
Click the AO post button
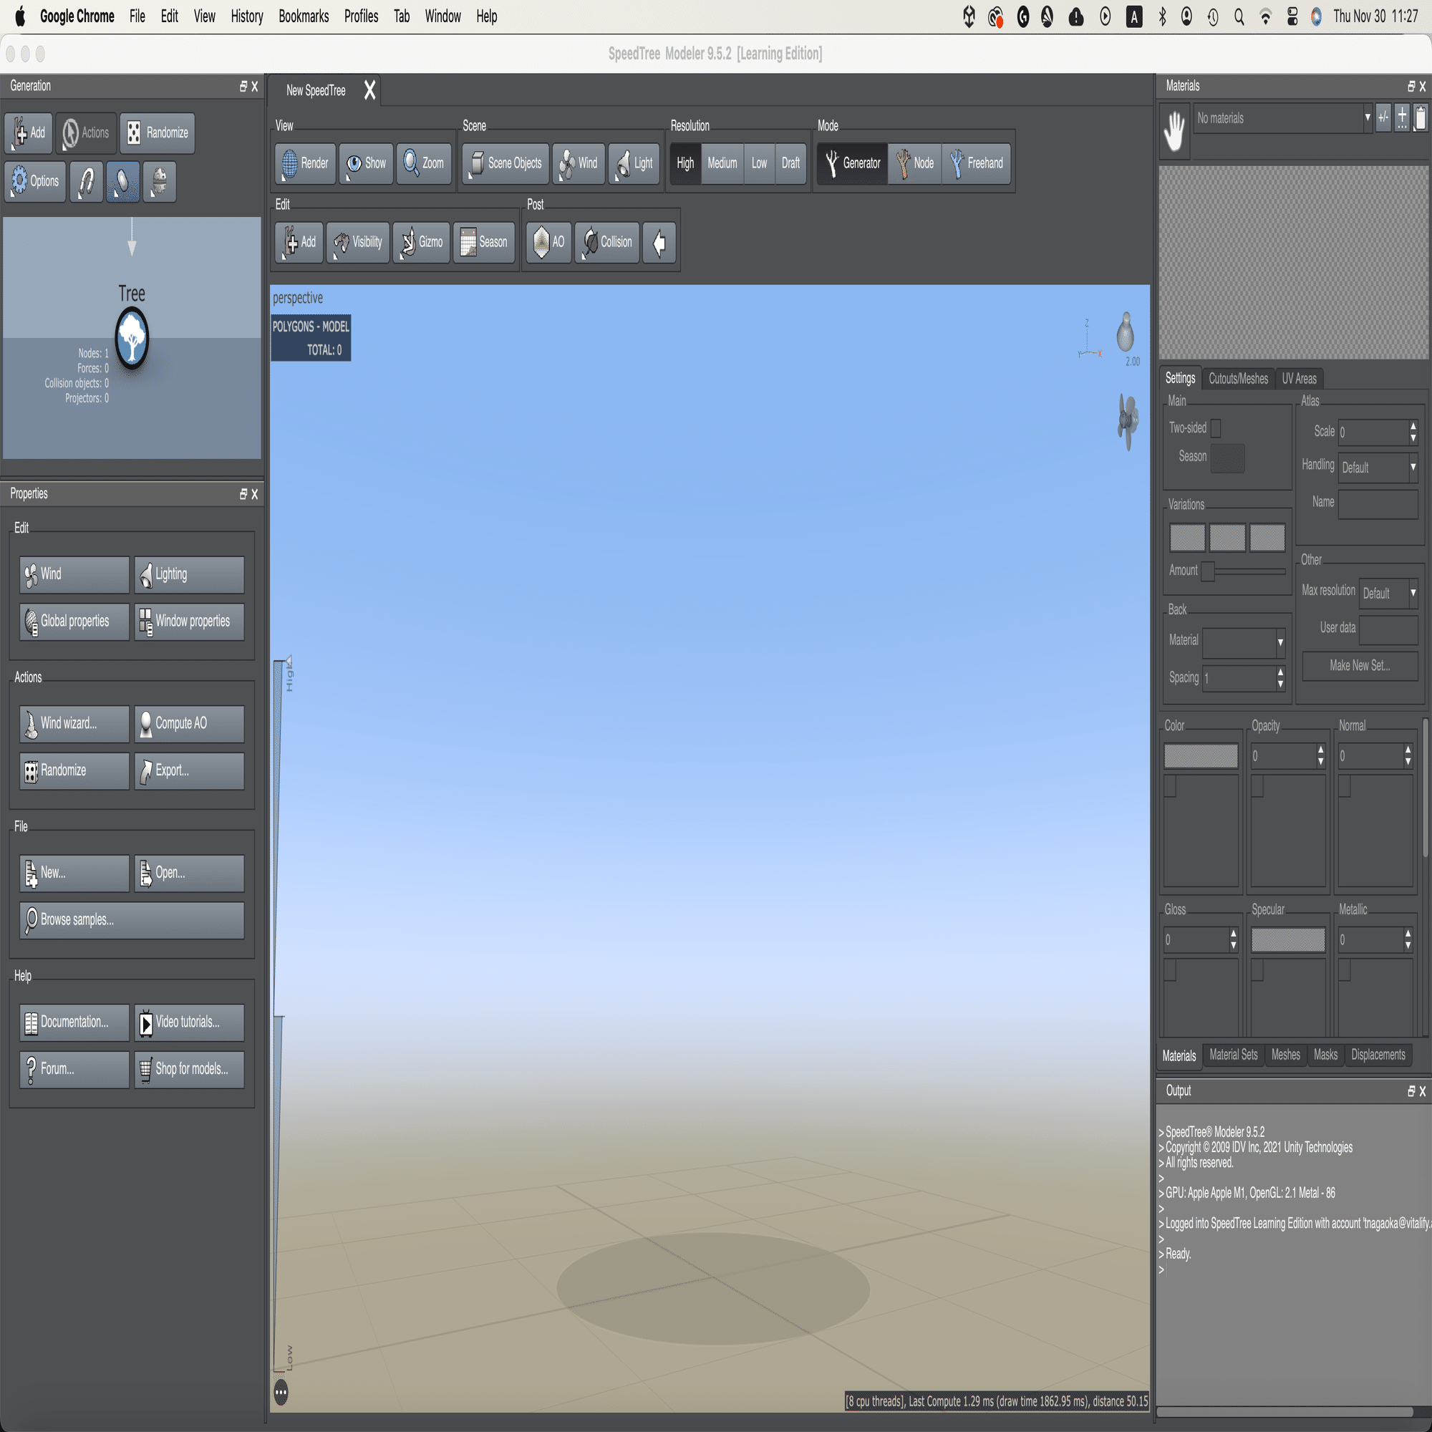pos(548,243)
